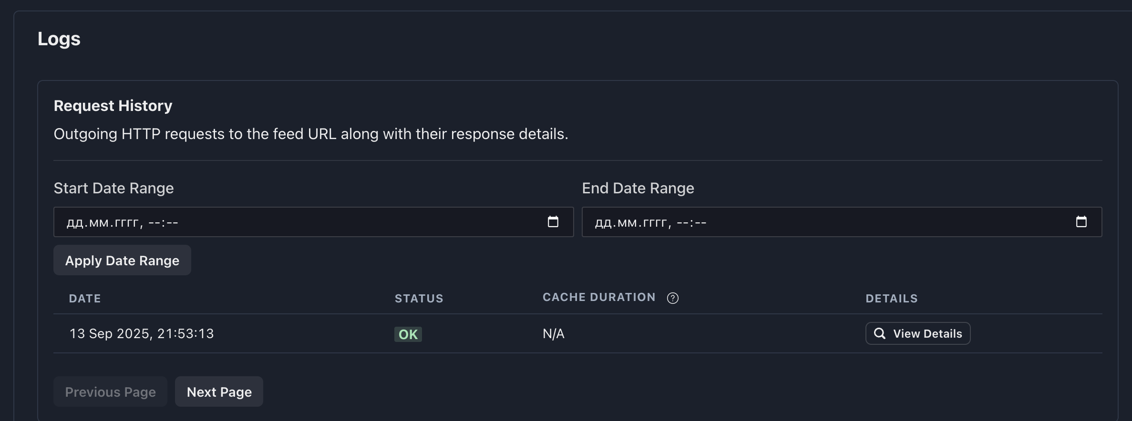Click the DATE column header
The height and width of the screenshot is (421, 1132).
click(85, 299)
